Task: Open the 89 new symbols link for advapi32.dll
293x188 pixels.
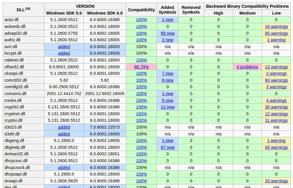Action: [167, 33]
